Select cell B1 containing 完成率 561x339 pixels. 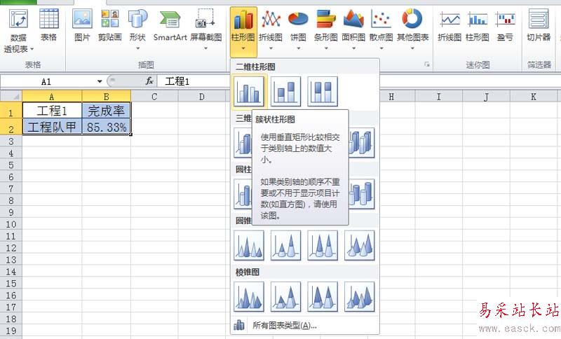tap(107, 111)
